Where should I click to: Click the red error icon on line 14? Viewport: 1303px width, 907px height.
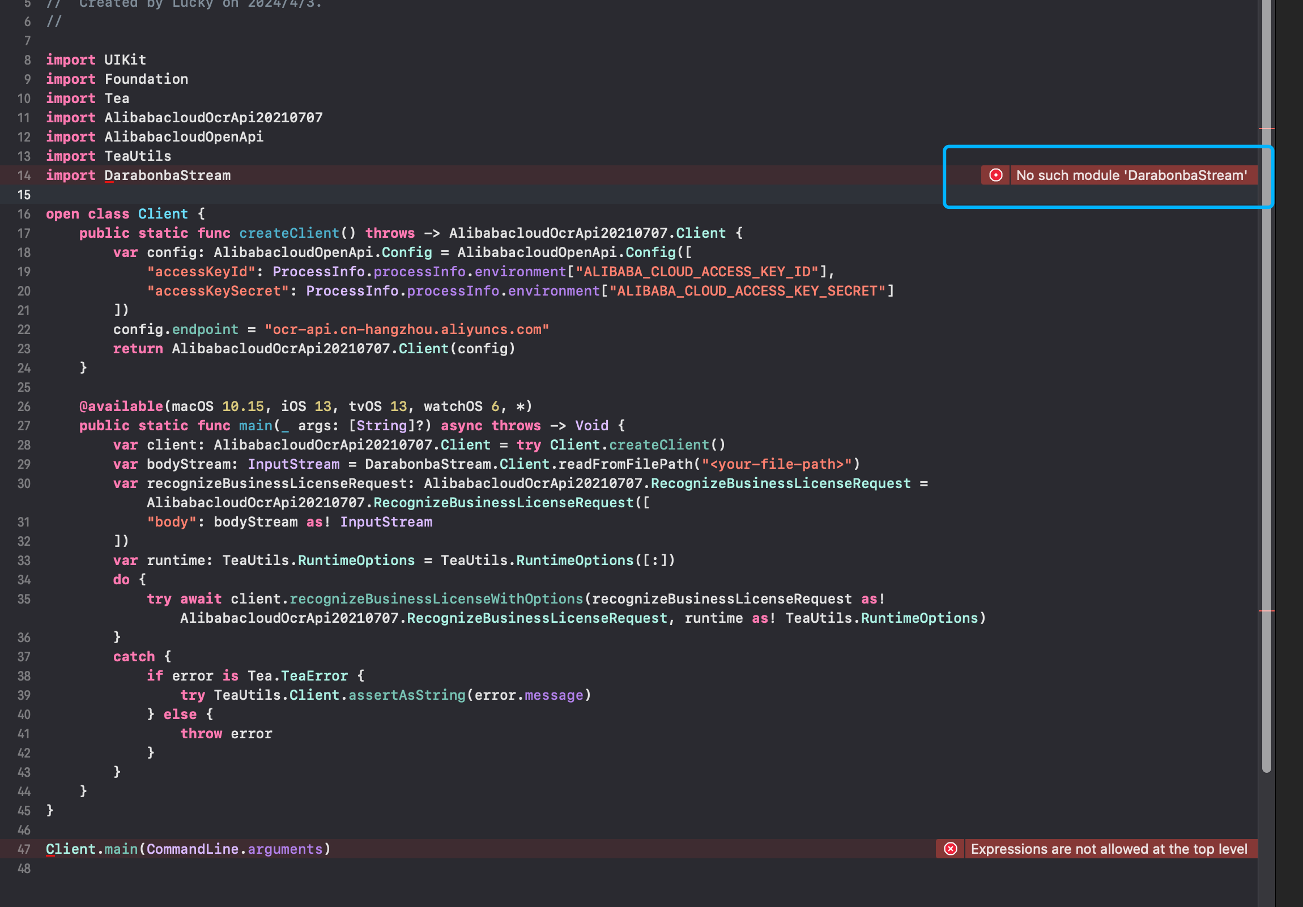pos(995,176)
